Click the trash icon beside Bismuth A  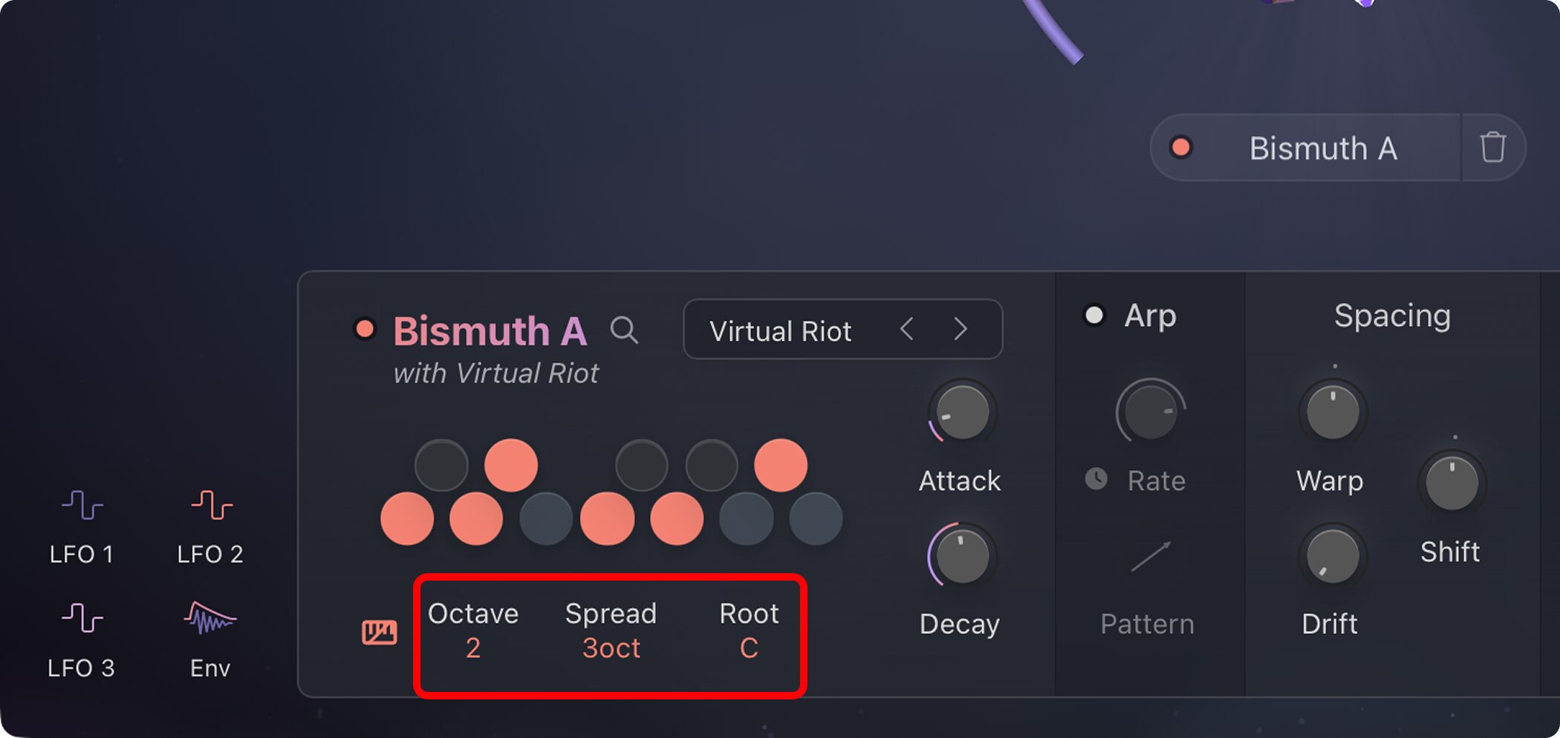[1492, 148]
